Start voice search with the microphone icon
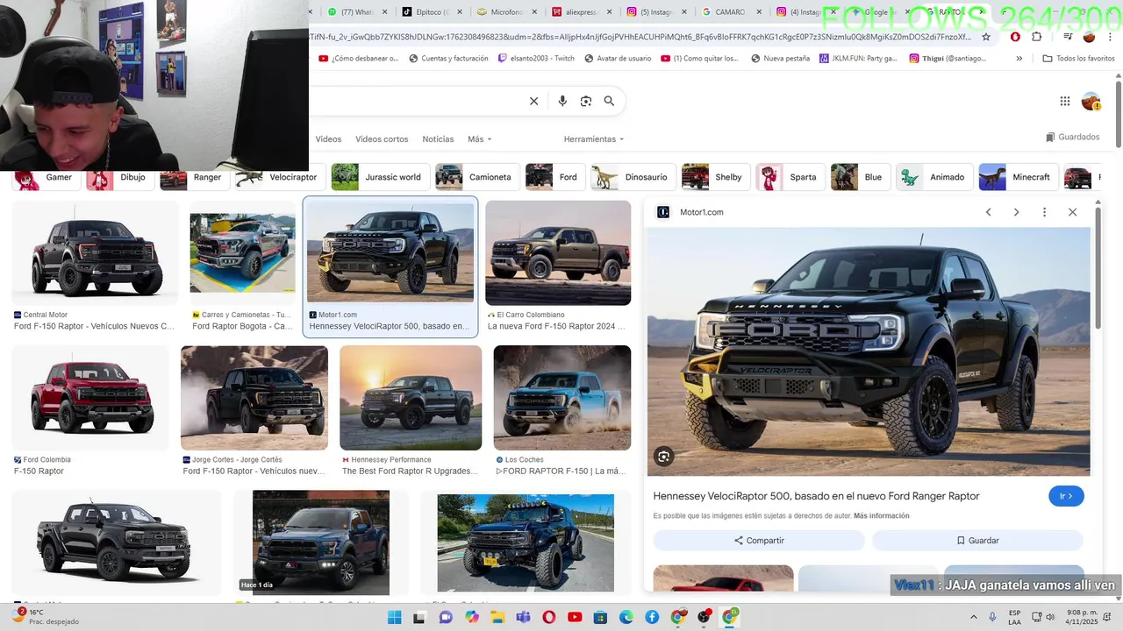 tap(562, 101)
